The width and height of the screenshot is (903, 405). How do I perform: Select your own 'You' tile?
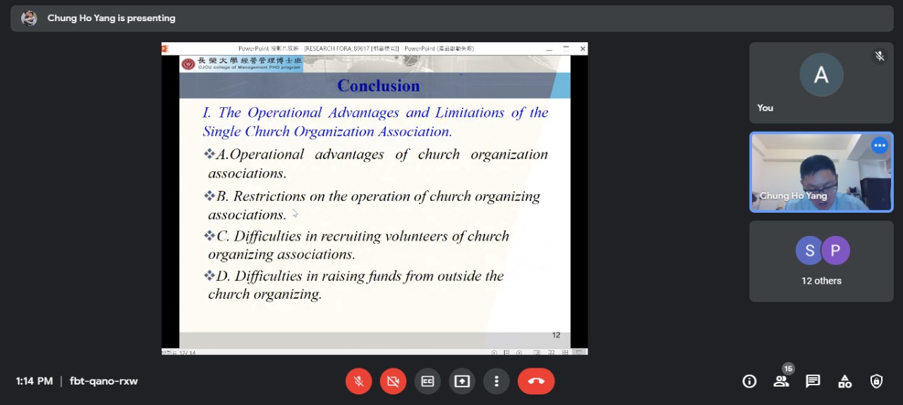[x=821, y=83]
